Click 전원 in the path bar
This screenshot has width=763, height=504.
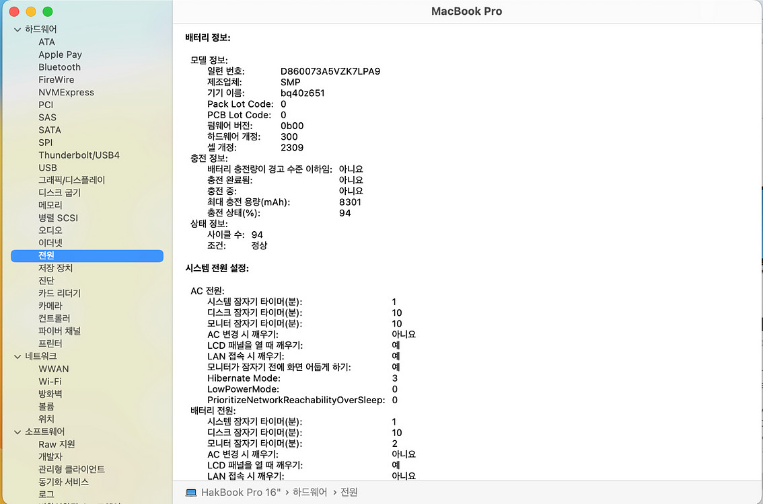(x=349, y=493)
